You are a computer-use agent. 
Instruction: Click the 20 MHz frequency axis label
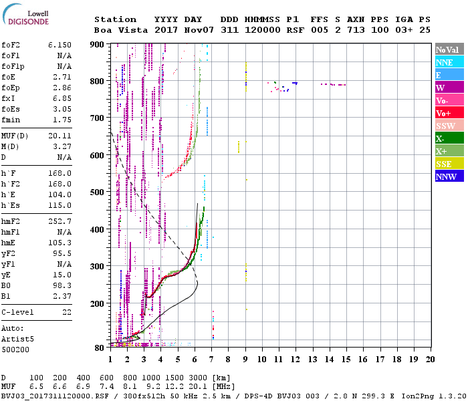pyautogui.click(x=430, y=360)
